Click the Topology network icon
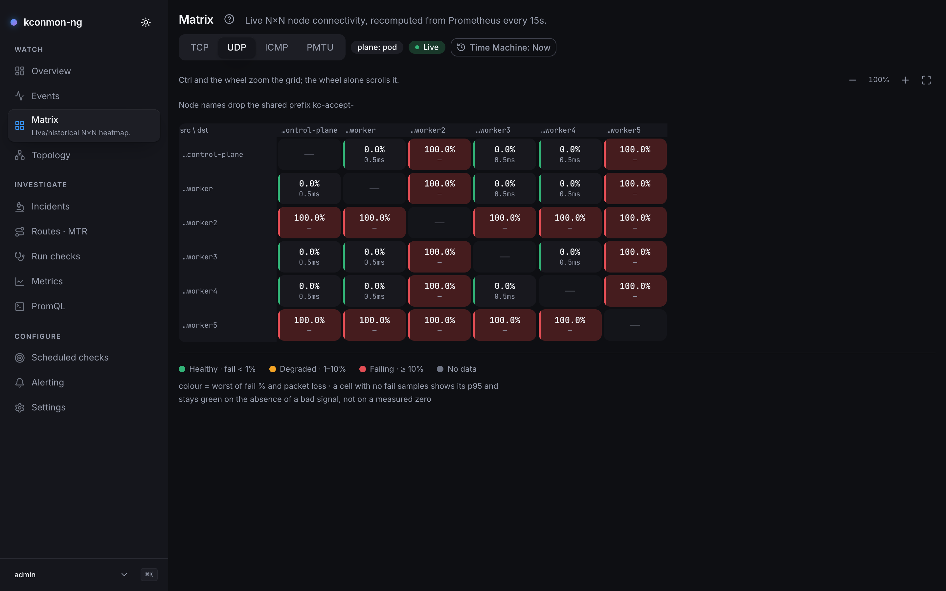946x591 pixels. (x=20, y=155)
